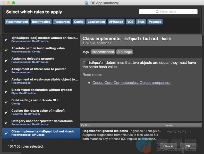
Task: Click the OK button
Action: (x=188, y=146)
